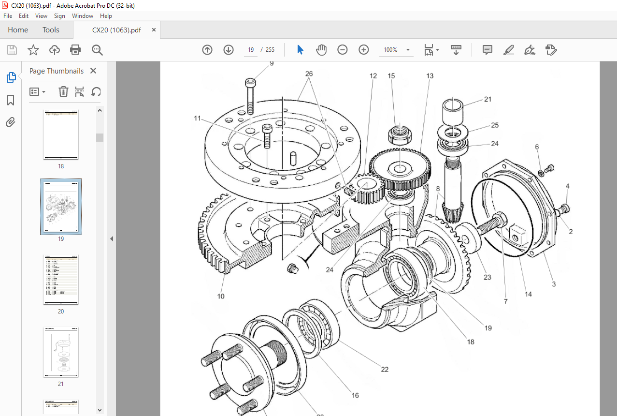Zoom out with the minus icon
The height and width of the screenshot is (416, 617).
[x=343, y=50]
